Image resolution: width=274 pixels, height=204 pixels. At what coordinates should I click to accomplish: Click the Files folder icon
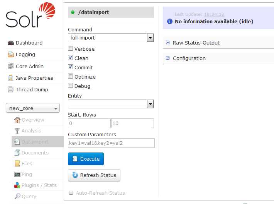point(17,163)
